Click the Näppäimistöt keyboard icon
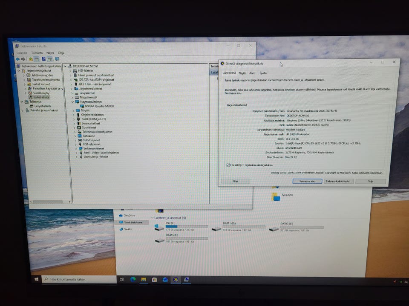This screenshot has height=306, width=409. pyautogui.click(x=77, y=97)
